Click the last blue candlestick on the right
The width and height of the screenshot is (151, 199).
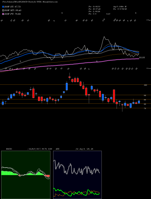[x=139, y=102]
